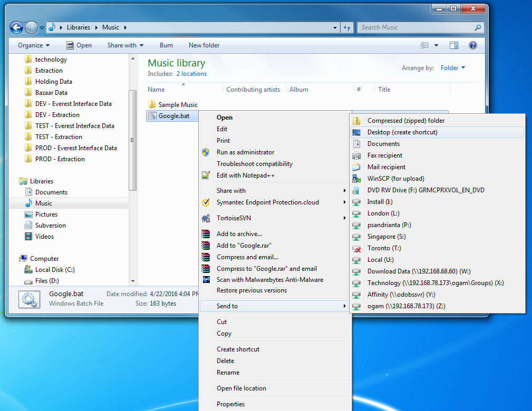532x411 pixels.
Task: Select Desktop (create shortcut) option
Action: pyautogui.click(x=437, y=132)
